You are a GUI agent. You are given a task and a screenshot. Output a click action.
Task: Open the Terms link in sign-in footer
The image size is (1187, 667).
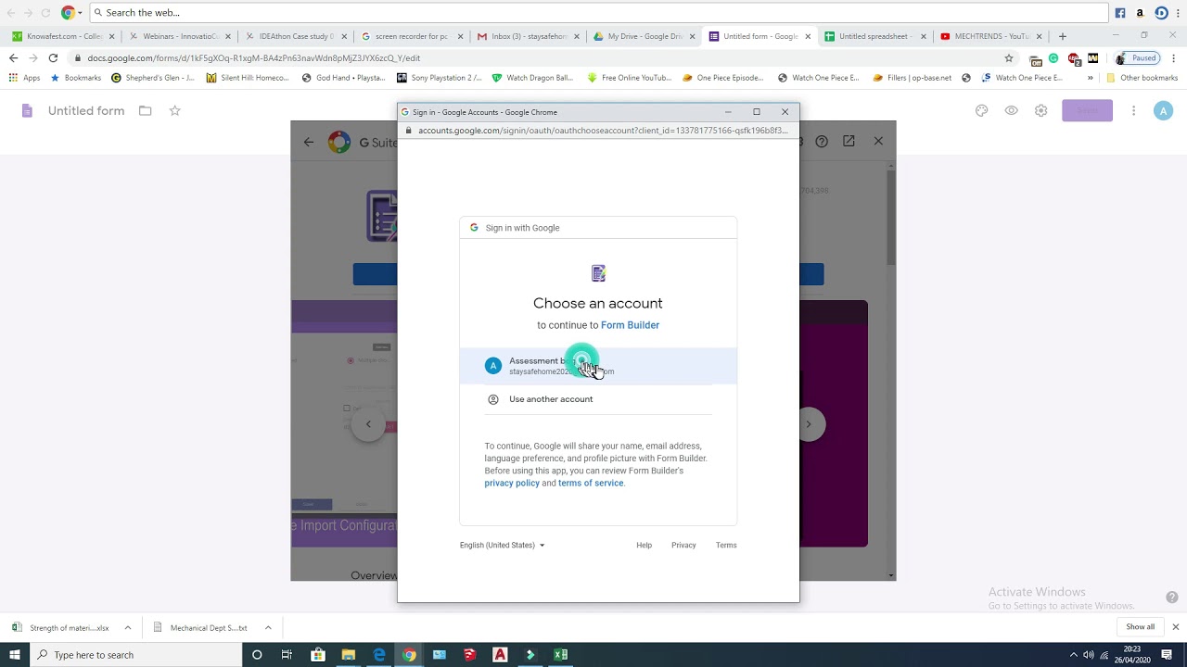coord(726,545)
